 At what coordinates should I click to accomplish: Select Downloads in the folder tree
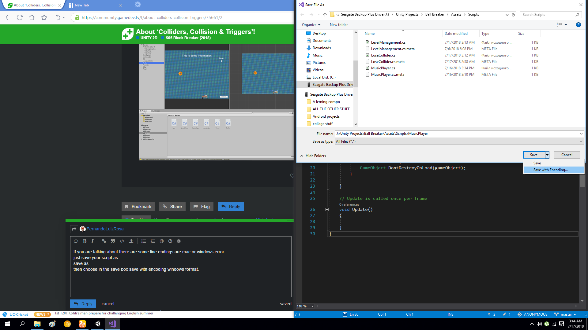322,48
